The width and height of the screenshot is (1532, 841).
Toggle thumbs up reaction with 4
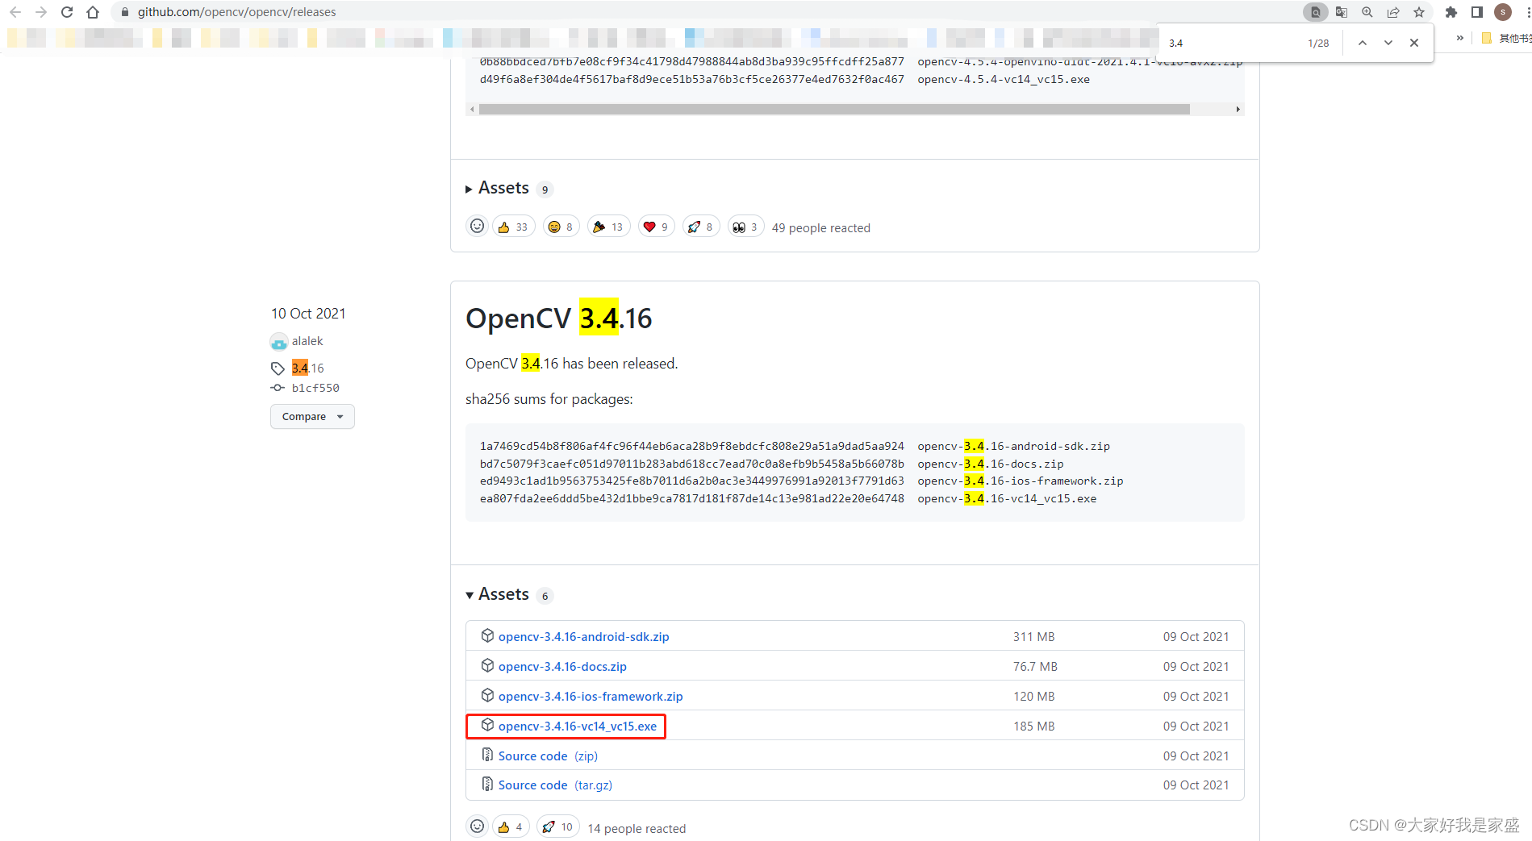click(x=511, y=826)
